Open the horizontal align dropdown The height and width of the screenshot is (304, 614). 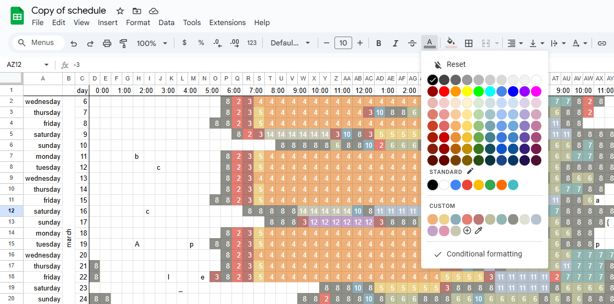pos(515,43)
